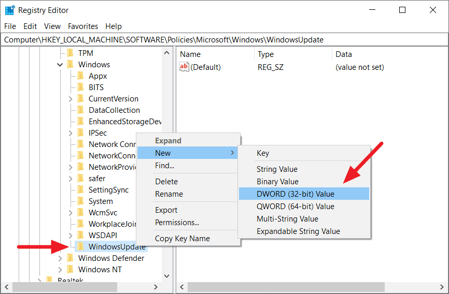Click the (value not set) data cell
The image size is (449, 294).
(360, 67)
